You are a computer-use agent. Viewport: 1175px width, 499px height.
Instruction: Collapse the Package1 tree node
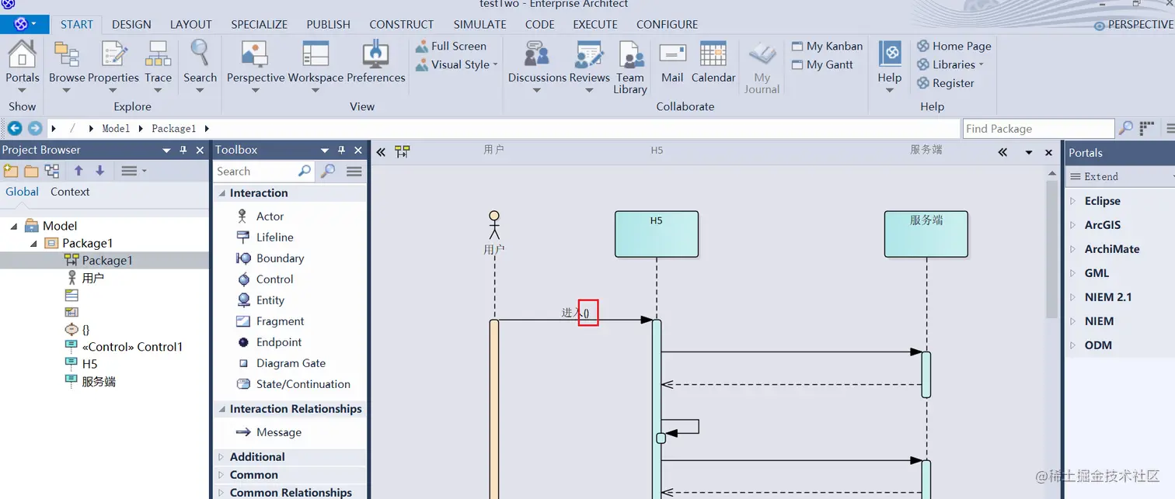(x=33, y=243)
